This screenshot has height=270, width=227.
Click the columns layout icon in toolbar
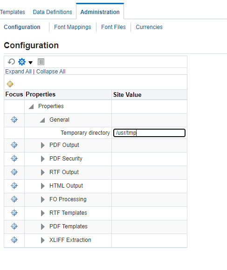(41, 62)
